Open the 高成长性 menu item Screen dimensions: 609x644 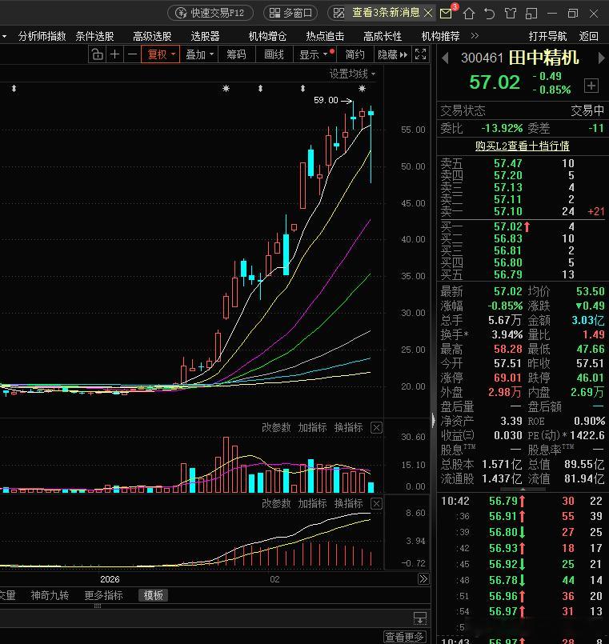383,36
